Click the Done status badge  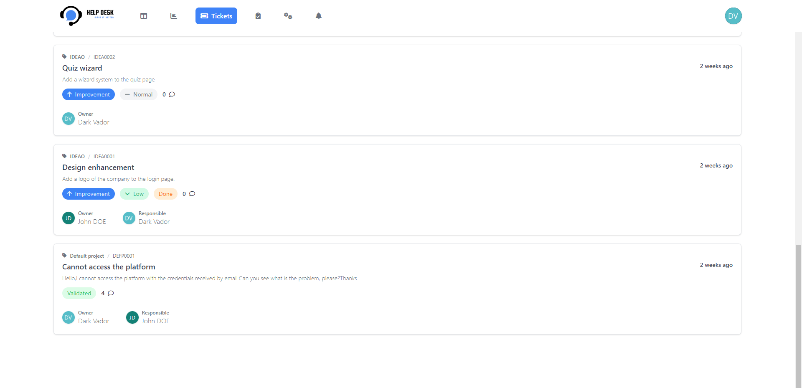click(x=165, y=194)
